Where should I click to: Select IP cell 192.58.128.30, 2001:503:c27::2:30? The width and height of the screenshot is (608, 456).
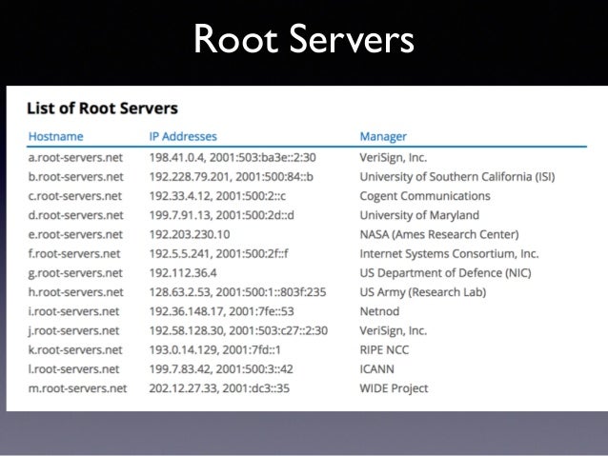point(238,330)
